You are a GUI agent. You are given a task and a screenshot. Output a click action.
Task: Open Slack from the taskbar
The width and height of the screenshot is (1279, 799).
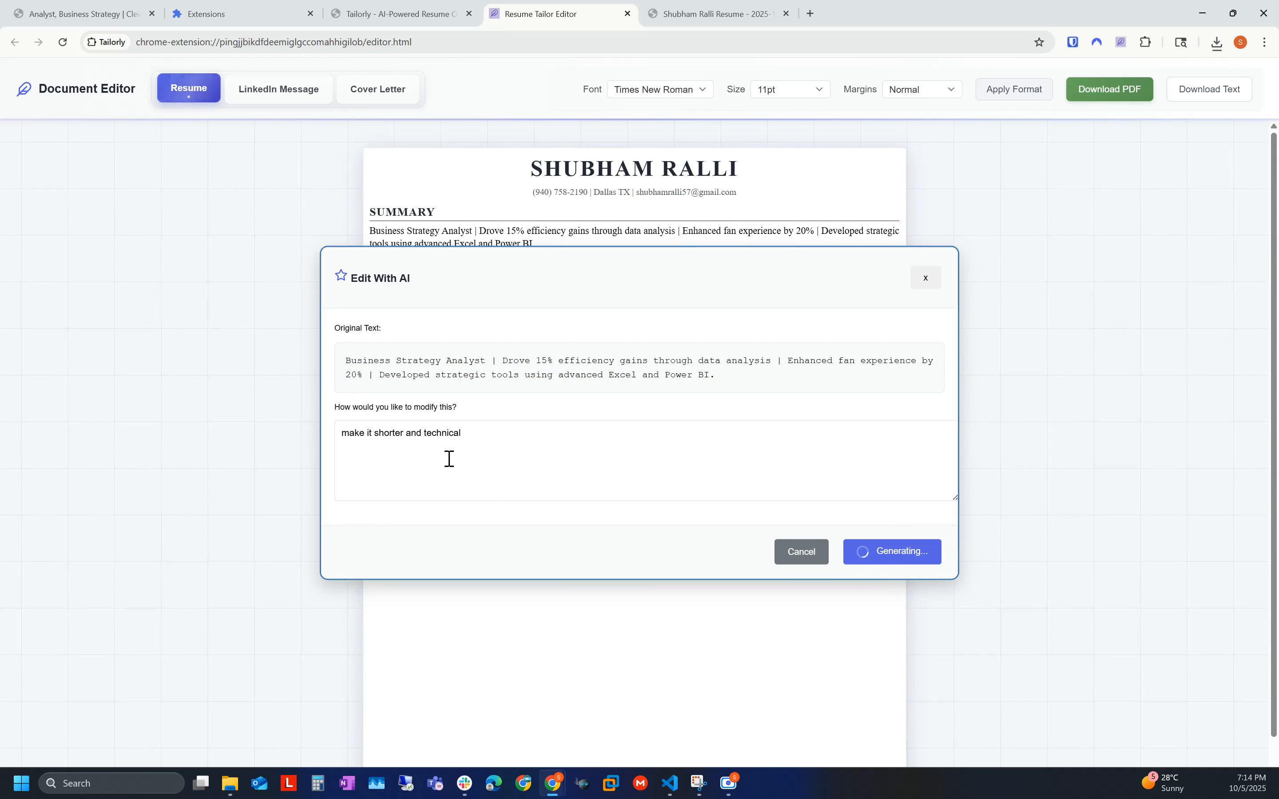[464, 783]
